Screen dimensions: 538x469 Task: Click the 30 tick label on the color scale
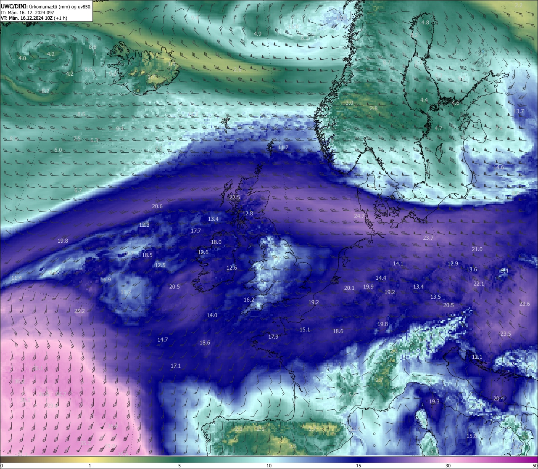448,466
